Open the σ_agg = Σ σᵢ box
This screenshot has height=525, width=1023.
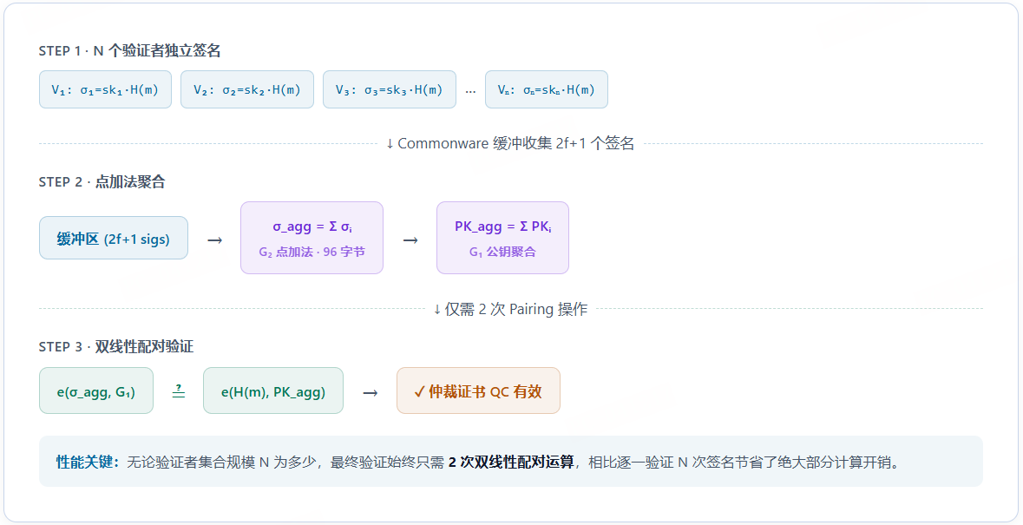[311, 238]
